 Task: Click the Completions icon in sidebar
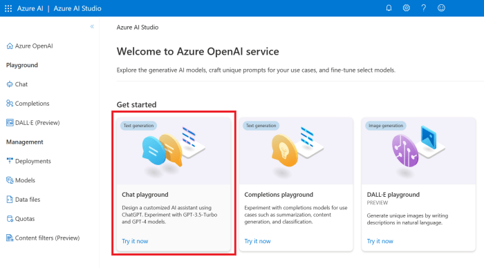(10, 104)
